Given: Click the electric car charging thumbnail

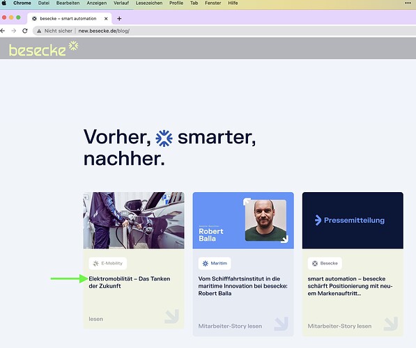Looking at the screenshot, I should click(134, 221).
